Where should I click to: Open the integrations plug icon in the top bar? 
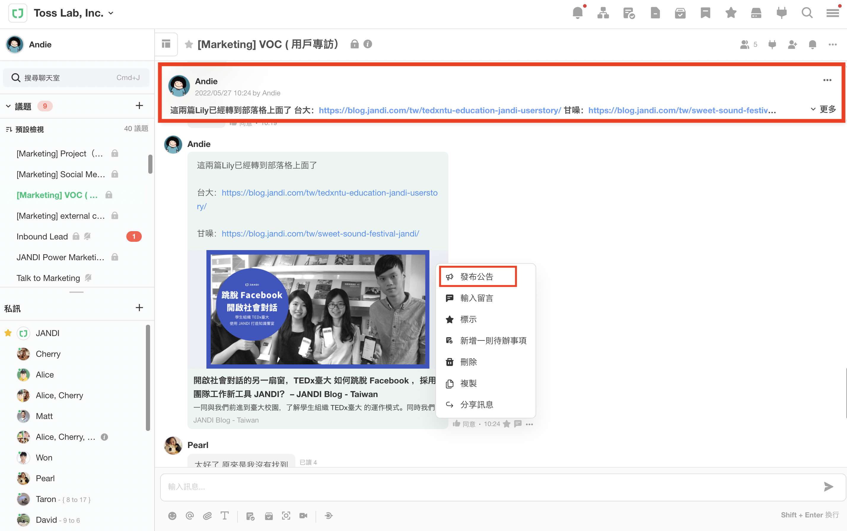(782, 13)
